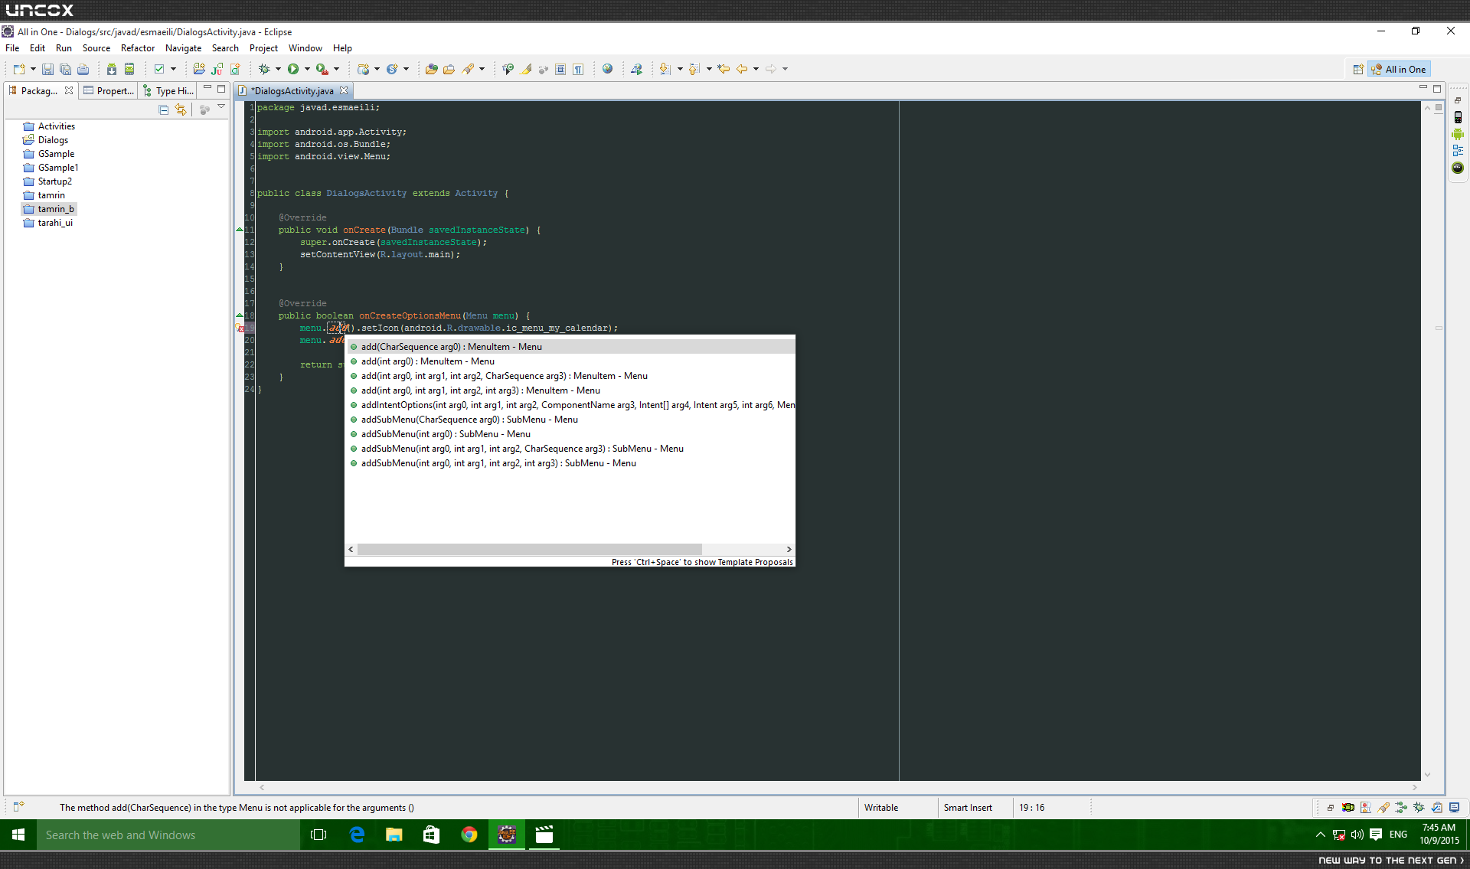
Task: Click Last Edit Location icon
Action: (724, 69)
